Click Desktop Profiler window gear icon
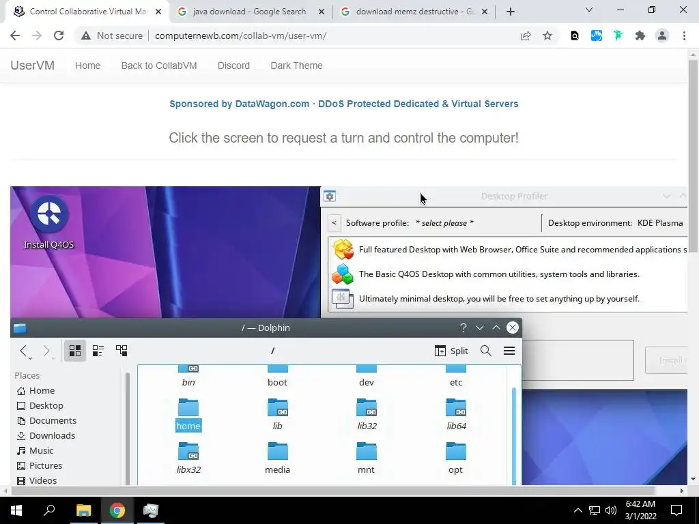Screen dimensions: 699x524 point(330,196)
